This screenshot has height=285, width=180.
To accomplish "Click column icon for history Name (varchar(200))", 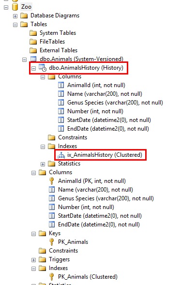I will [61, 94].
